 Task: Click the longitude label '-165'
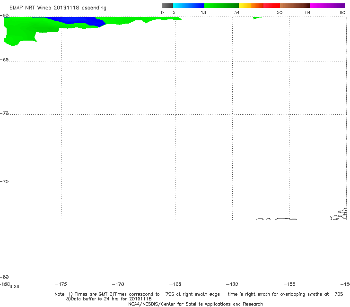[x=175, y=284]
